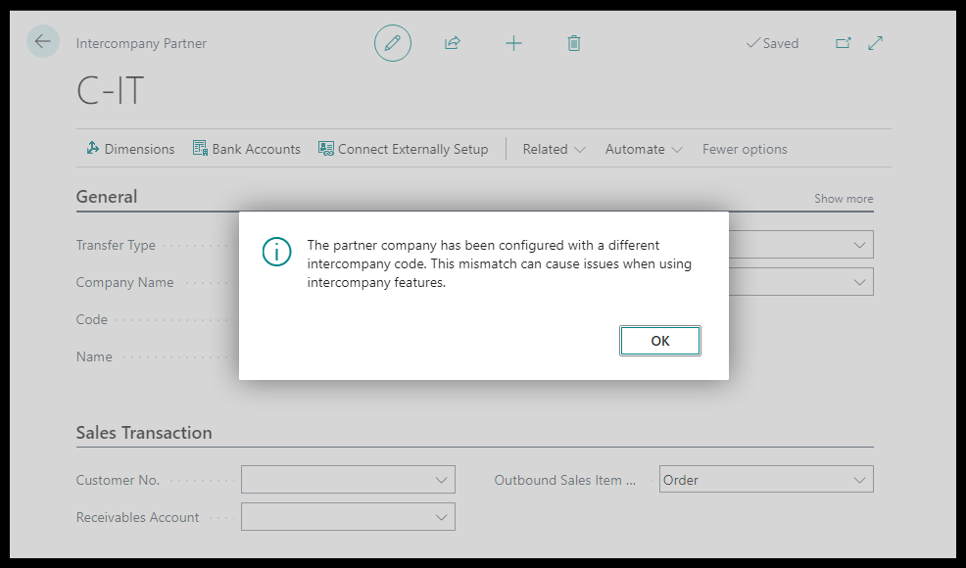The width and height of the screenshot is (966, 568).
Task: Click the Code field label
Action: 91,319
